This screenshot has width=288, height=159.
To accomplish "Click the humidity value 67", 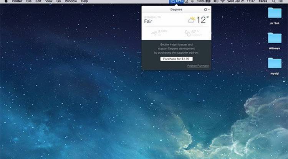I will [194, 32].
